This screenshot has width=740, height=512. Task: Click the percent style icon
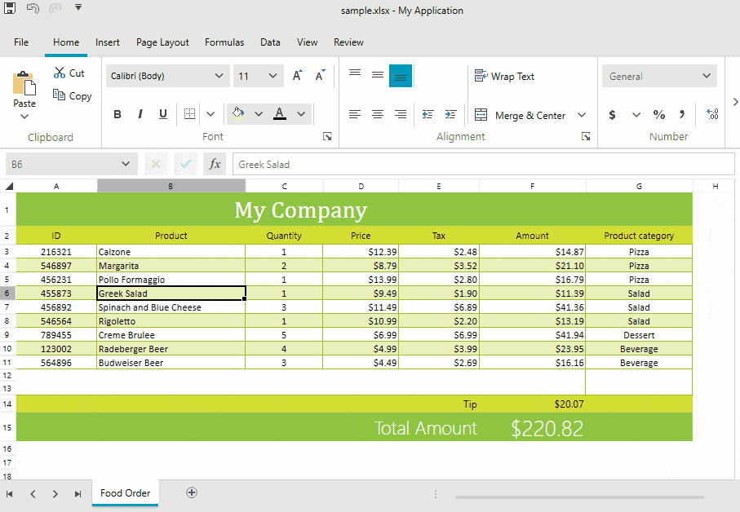659,115
